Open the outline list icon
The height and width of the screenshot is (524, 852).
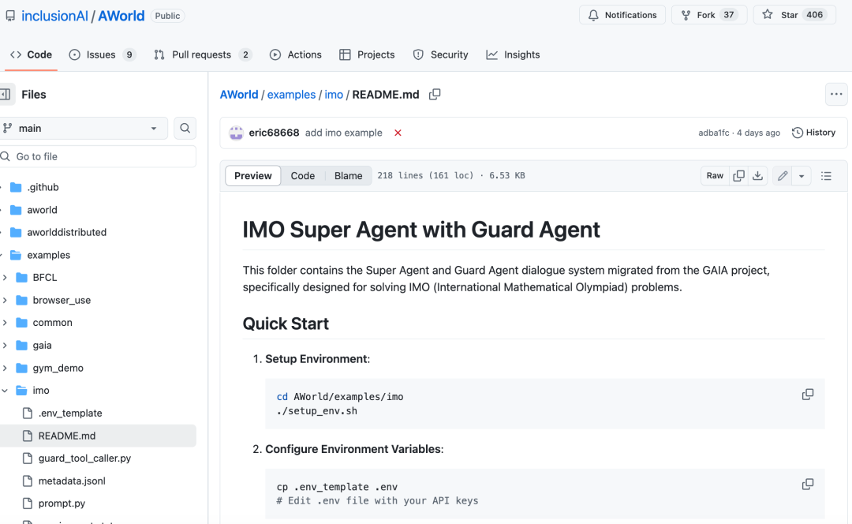[826, 175]
